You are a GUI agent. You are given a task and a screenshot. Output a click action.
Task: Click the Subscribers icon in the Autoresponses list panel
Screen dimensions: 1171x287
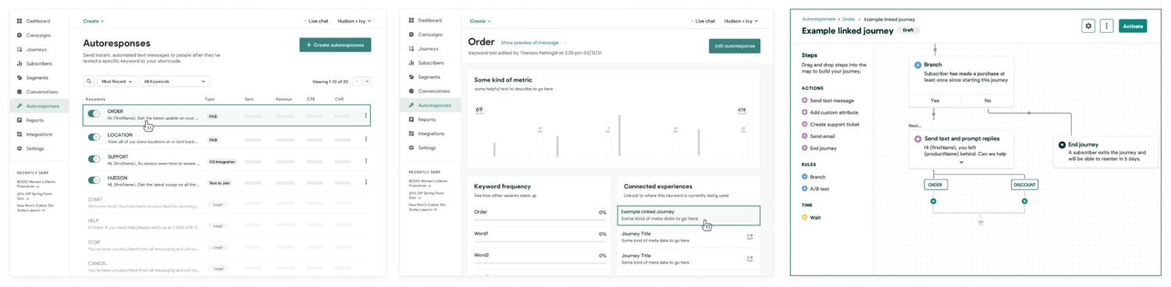(20, 63)
